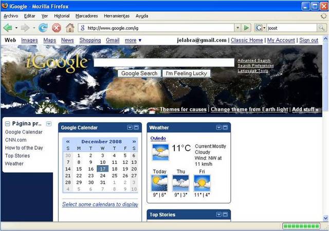Reload the page with the refresh icon
Screen dimensions: 329x231
pos(43,28)
